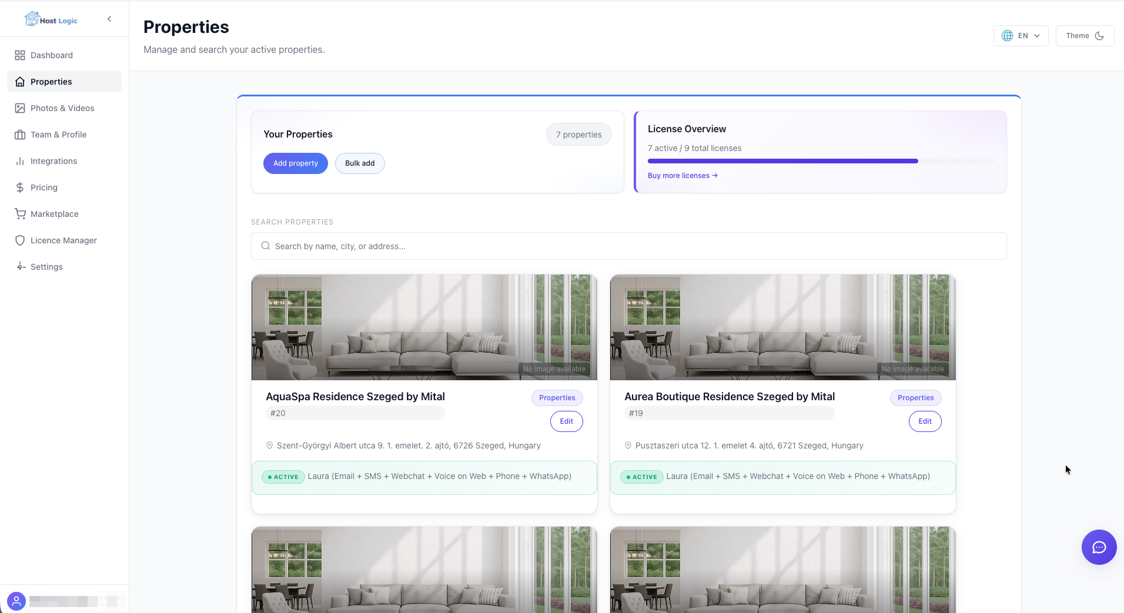Collapse the sidebar with the chevron
This screenshot has width=1124, height=613.
tap(109, 19)
